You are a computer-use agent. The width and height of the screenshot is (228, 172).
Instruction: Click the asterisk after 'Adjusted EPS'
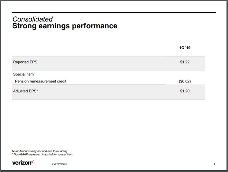(38, 91)
